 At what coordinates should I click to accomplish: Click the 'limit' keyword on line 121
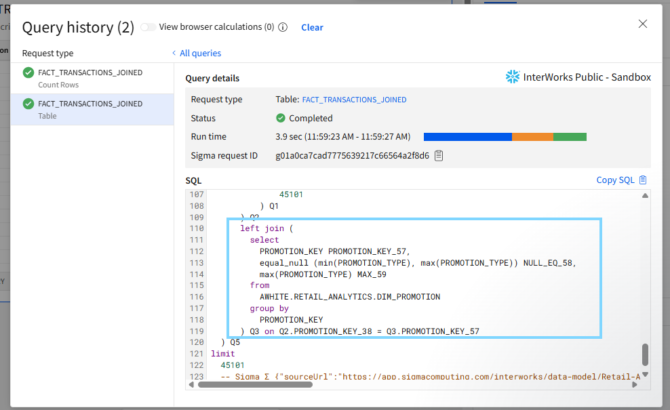[x=222, y=354]
